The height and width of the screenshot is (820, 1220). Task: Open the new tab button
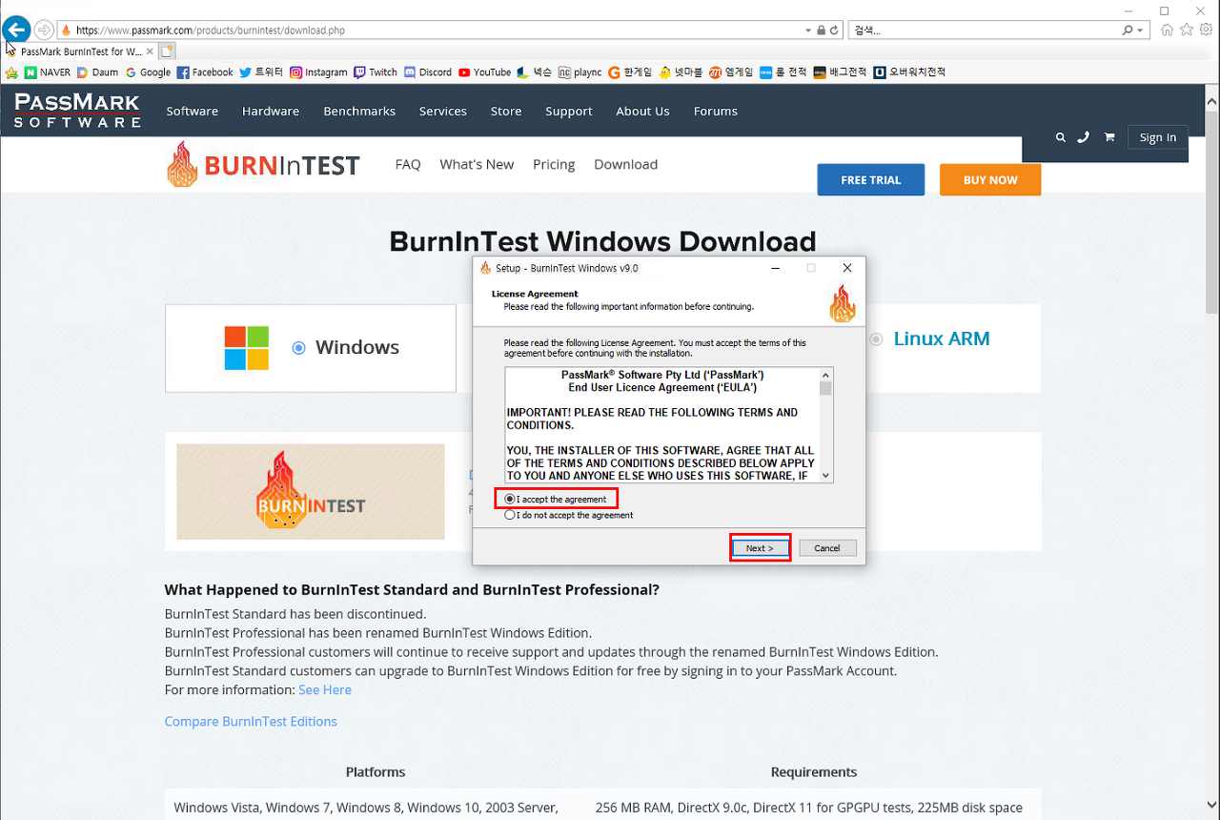(x=168, y=51)
